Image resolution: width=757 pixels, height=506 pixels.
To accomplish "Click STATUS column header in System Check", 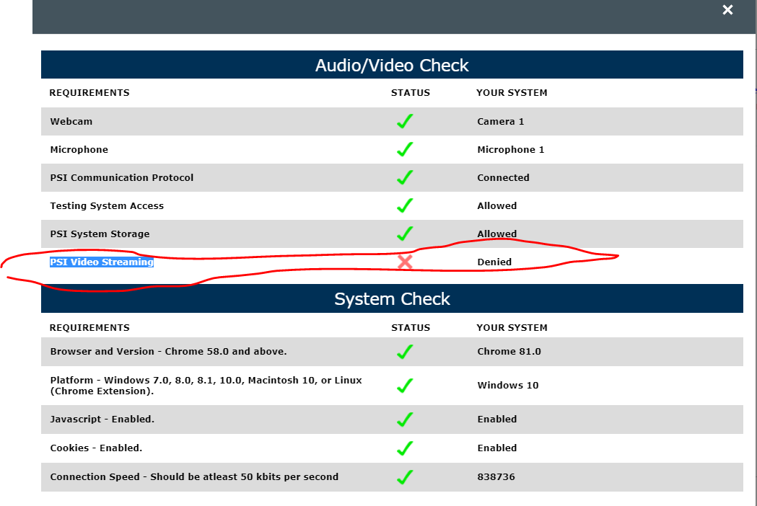I will 411,327.
